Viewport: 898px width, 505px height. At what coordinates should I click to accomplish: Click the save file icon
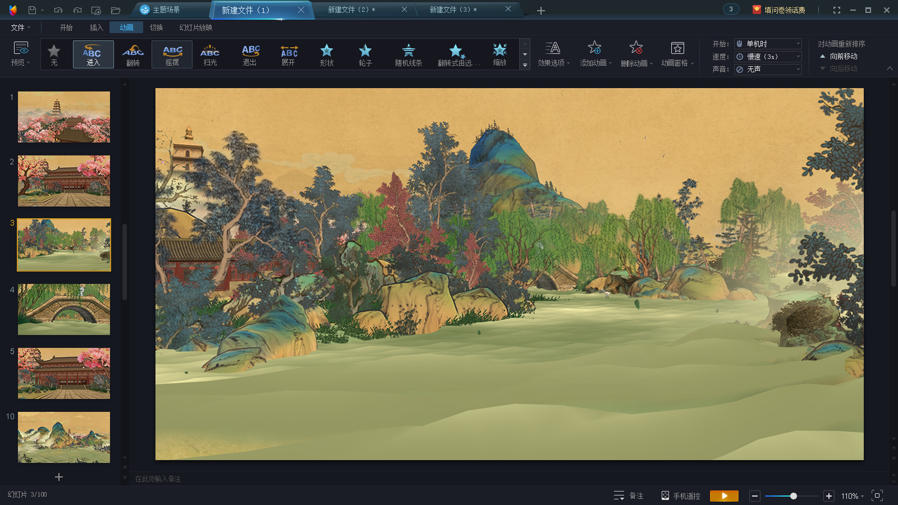point(32,10)
